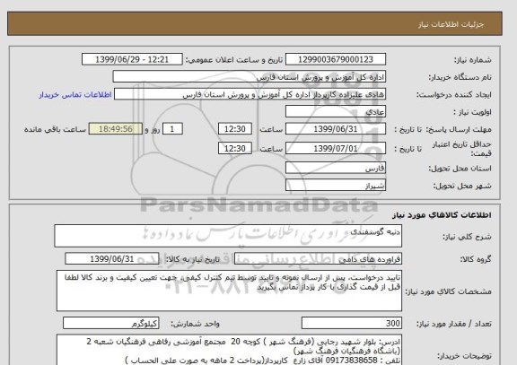
Task: Click unit of measure field کیلوگرم
Action: pyautogui.click(x=110, y=323)
